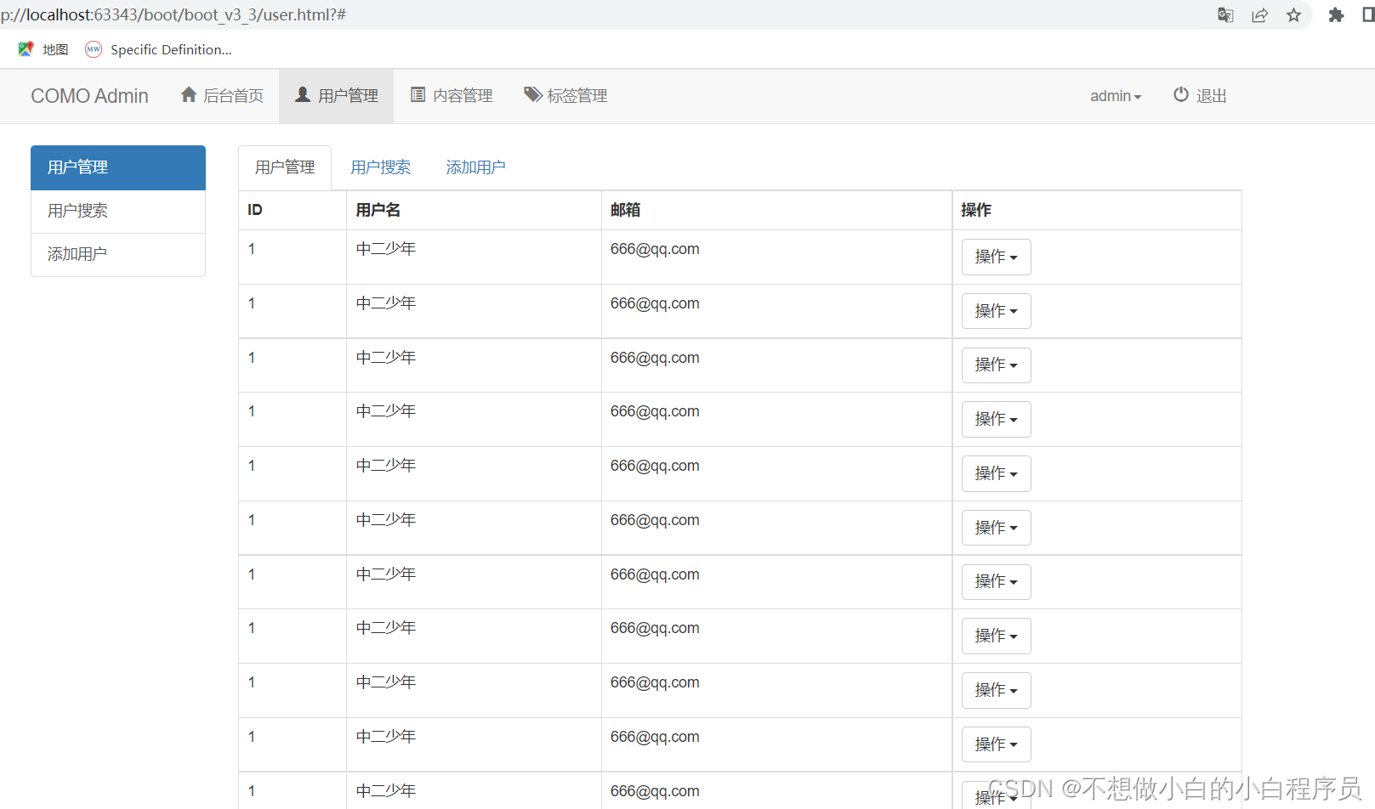This screenshot has width=1375, height=809.
Task: Expand the admin account dropdown
Action: tap(1116, 96)
